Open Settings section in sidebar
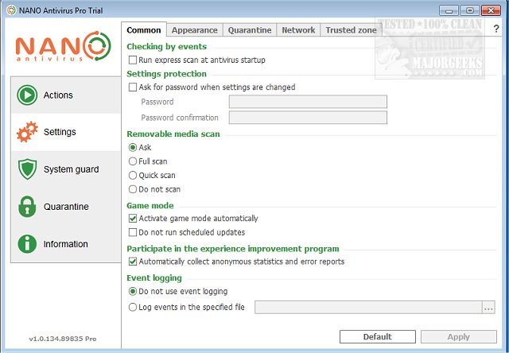The width and height of the screenshot is (509, 353). click(65, 132)
